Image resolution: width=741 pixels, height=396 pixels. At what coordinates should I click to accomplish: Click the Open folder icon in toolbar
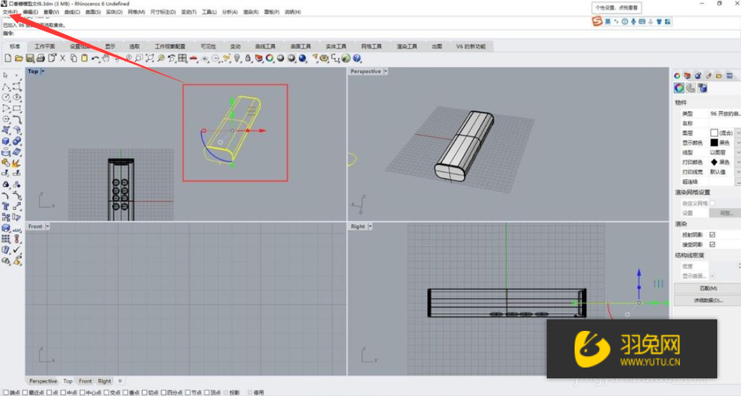tap(19, 58)
